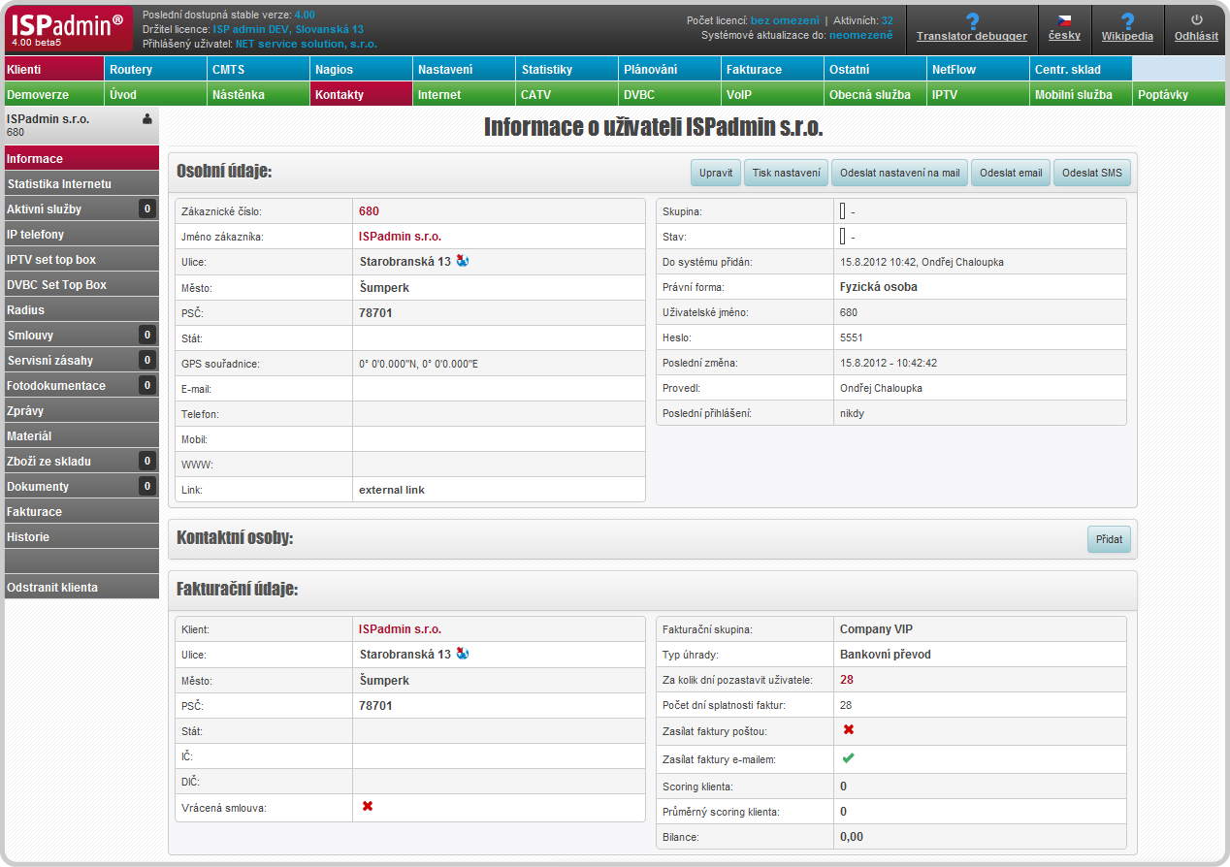Viewport: 1230px width, 867px height.
Task: Click the Upravit button
Action: pos(716,173)
